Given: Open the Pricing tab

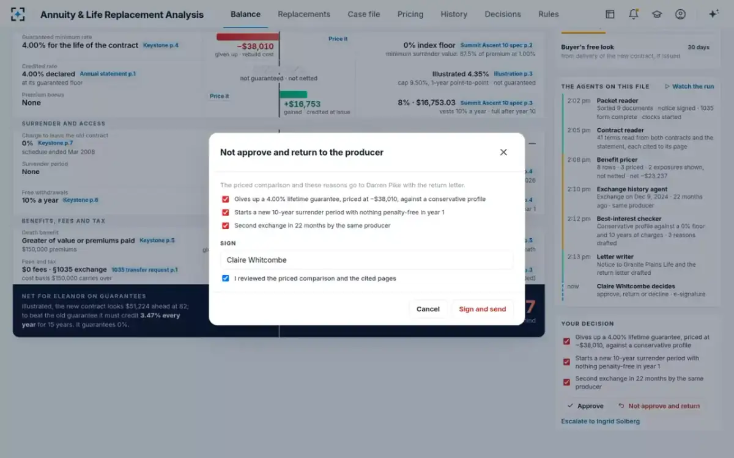Looking at the screenshot, I should pos(410,14).
